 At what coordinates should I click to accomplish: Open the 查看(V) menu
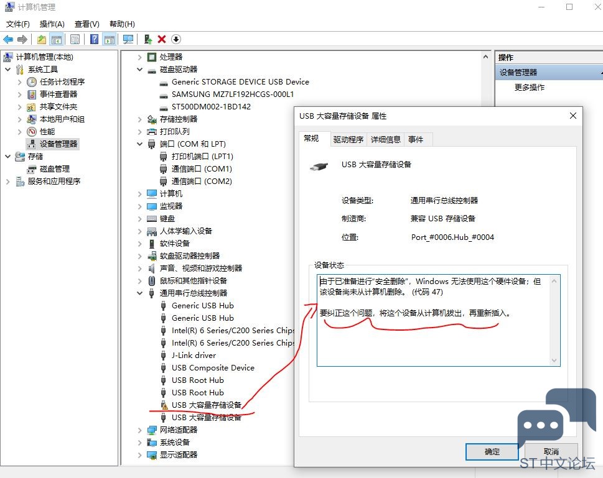pyautogui.click(x=87, y=24)
